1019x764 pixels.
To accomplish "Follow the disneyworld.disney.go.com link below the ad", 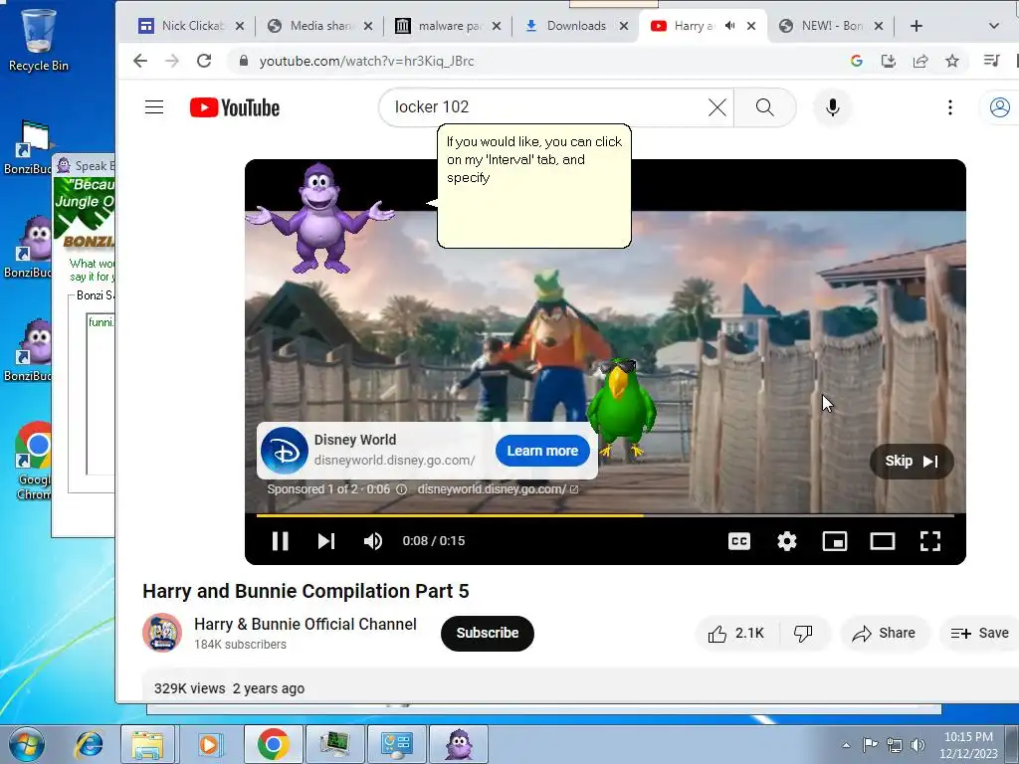I will 498,489.
